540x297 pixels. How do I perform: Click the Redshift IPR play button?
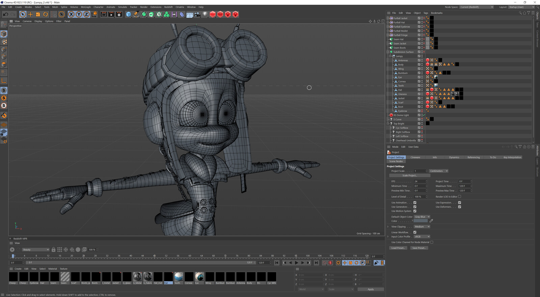tap(12, 249)
